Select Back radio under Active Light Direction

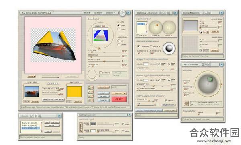(151, 46)
